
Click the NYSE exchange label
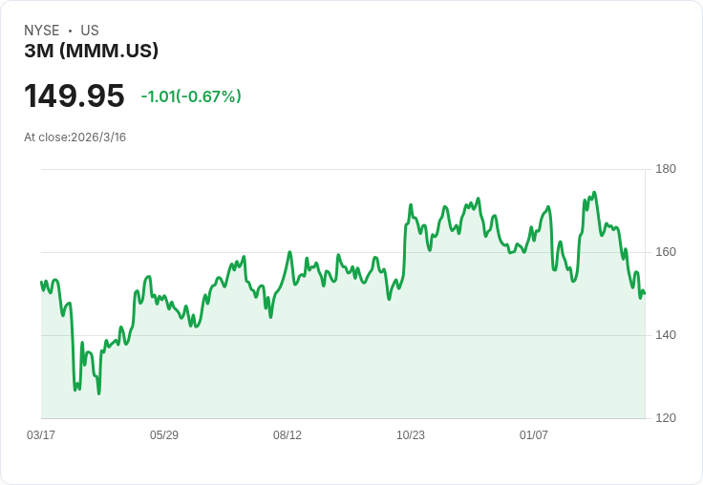41,31
